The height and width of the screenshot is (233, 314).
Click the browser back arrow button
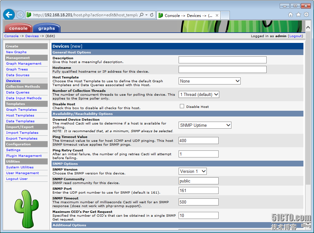[x=9, y=15]
